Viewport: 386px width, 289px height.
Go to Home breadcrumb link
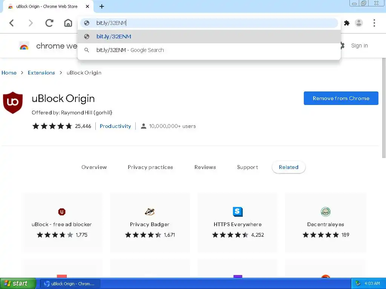click(9, 73)
